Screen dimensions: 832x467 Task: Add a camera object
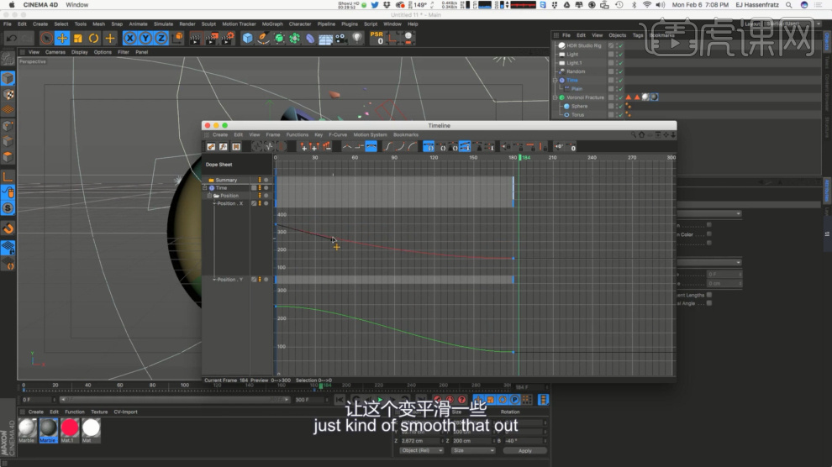pos(341,38)
